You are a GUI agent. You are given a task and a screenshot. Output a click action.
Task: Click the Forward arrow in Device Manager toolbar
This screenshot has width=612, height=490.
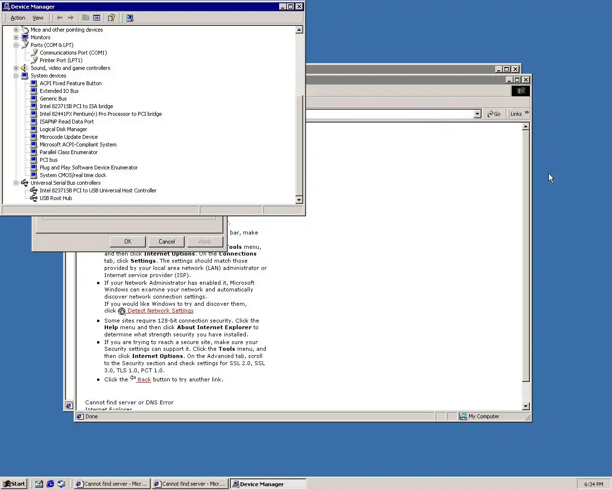click(71, 18)
